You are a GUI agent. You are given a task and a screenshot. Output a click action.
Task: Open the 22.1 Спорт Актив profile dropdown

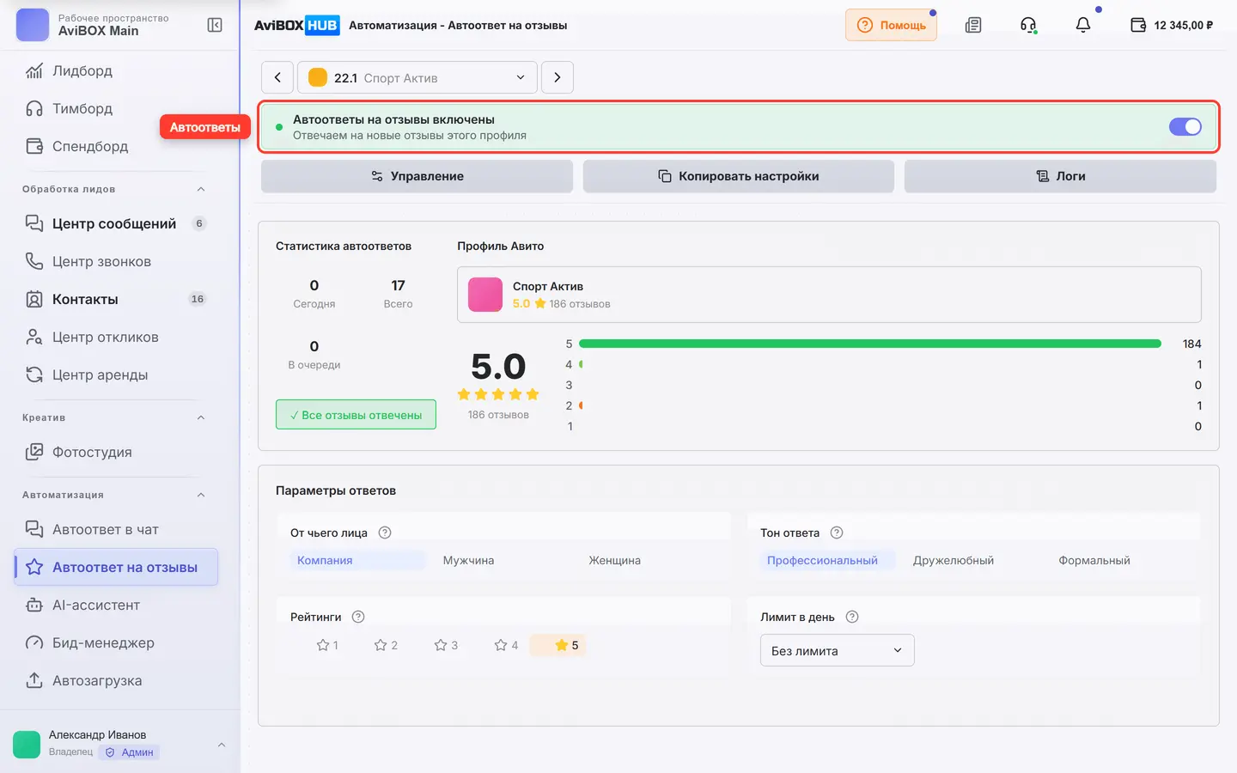click(417, 77)
